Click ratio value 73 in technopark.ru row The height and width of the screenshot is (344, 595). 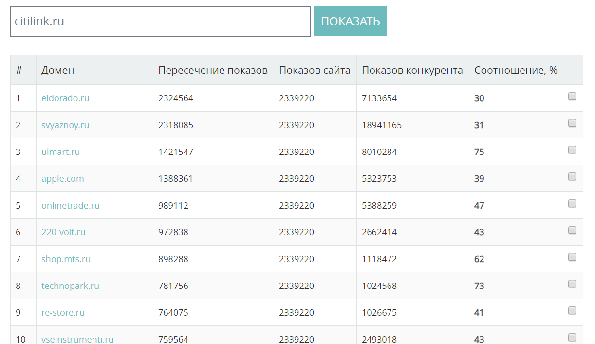point(479,286)
